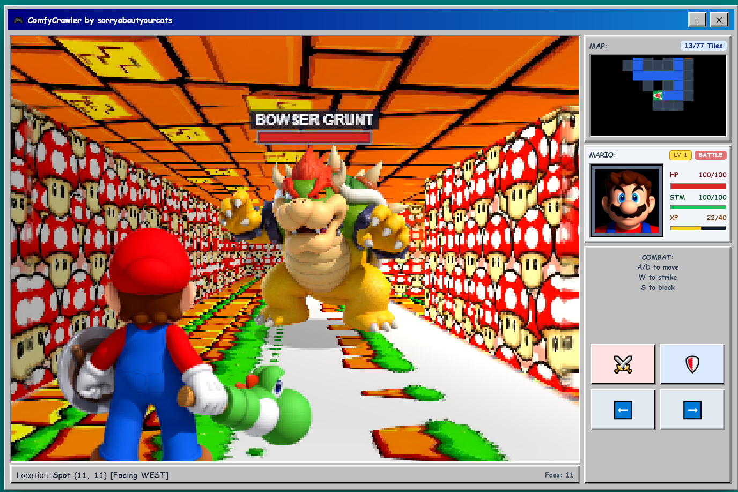Image resolution: width=738 pixels, height=492 pixels.
Task: Strike with the crossed swords button
Action: tap(623, 364)
